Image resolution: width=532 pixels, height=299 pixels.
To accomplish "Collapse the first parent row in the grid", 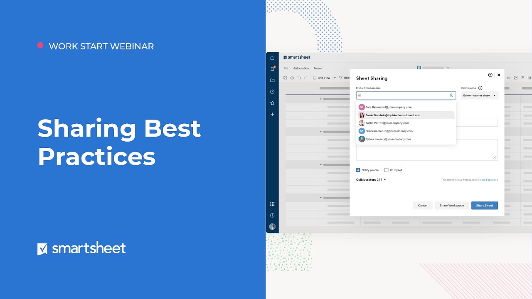I will (x=321, y=99).
